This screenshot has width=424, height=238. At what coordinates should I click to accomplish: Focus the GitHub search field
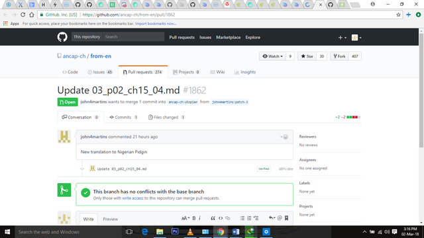coord(134,37)
